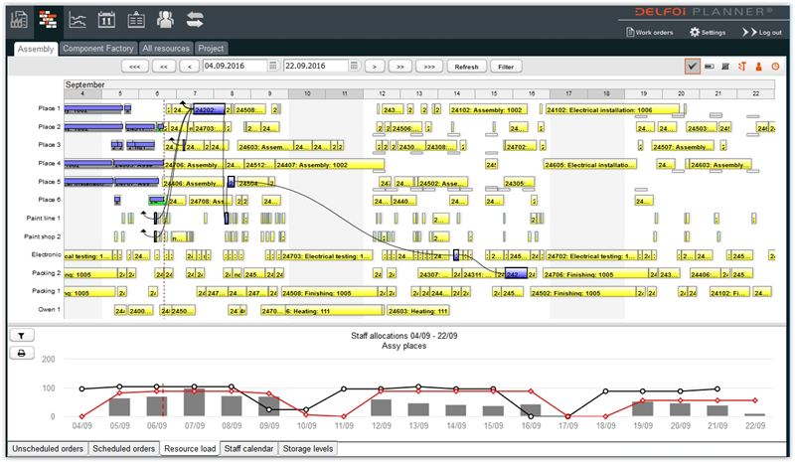Click the funnel filter icon above chart

pos(21,335)
